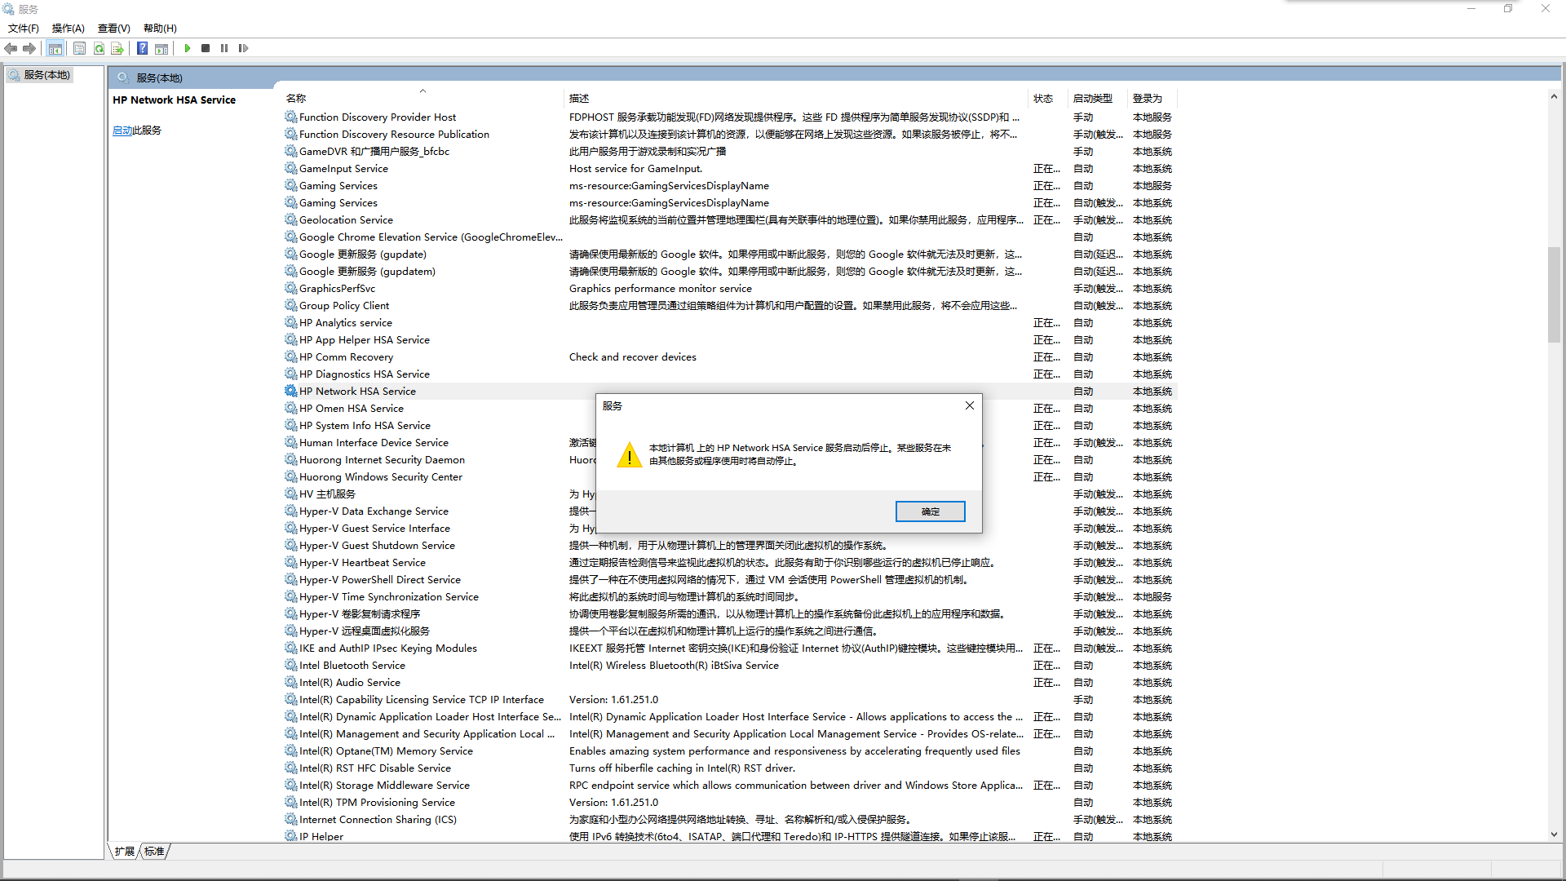Open the blue Help question-mark icon

click(142, 48)
